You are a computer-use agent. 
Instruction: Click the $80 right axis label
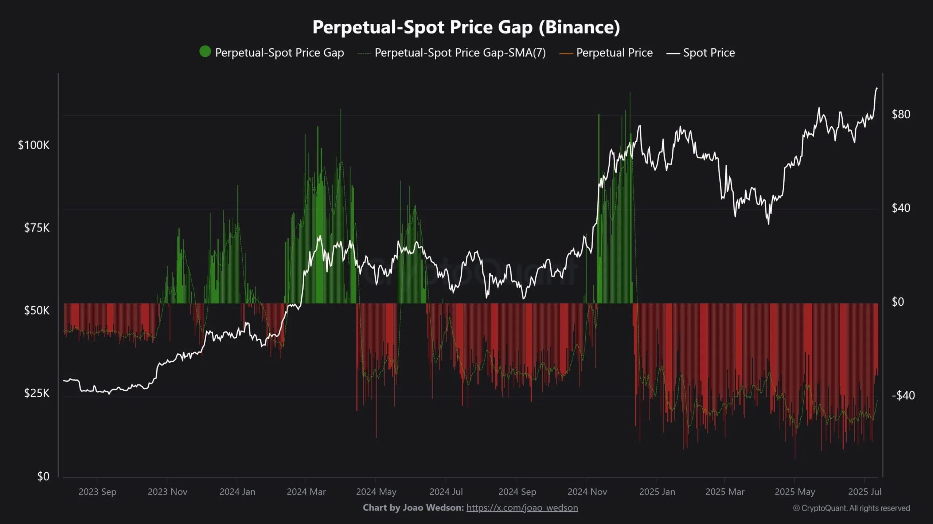pos(901,114)
